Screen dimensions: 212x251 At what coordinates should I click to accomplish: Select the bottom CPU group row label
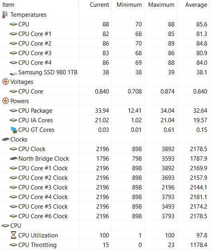[x=16, y=226]
